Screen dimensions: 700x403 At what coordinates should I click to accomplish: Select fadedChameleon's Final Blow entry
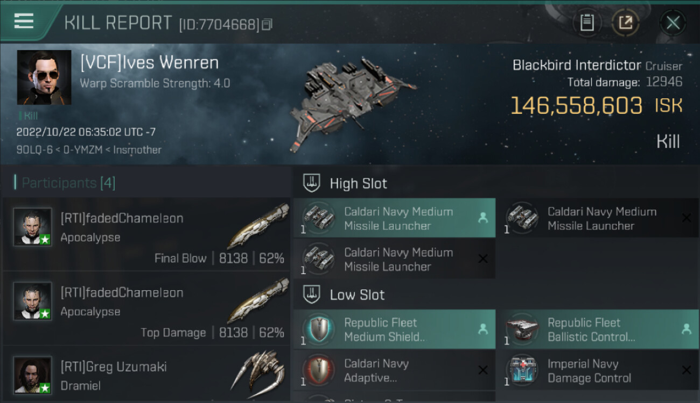[x=146, y=234]
